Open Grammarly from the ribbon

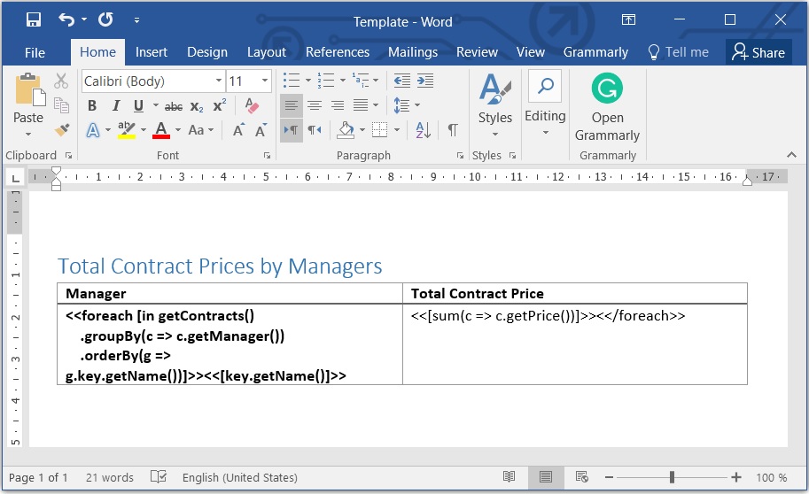[607, 108]
